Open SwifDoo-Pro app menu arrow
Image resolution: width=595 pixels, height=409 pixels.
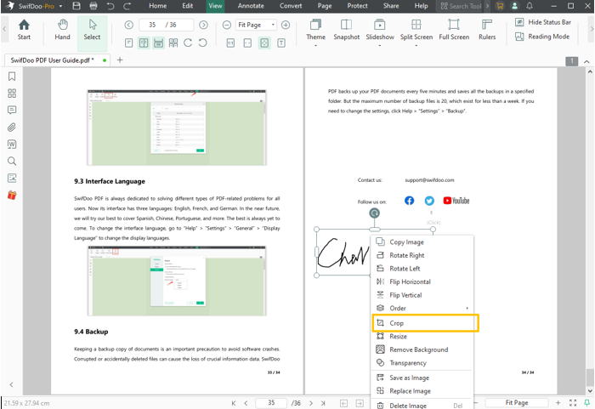coord(60,6)
